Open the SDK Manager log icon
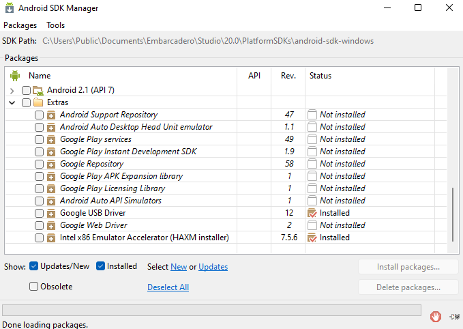 [x=454, y=316]
